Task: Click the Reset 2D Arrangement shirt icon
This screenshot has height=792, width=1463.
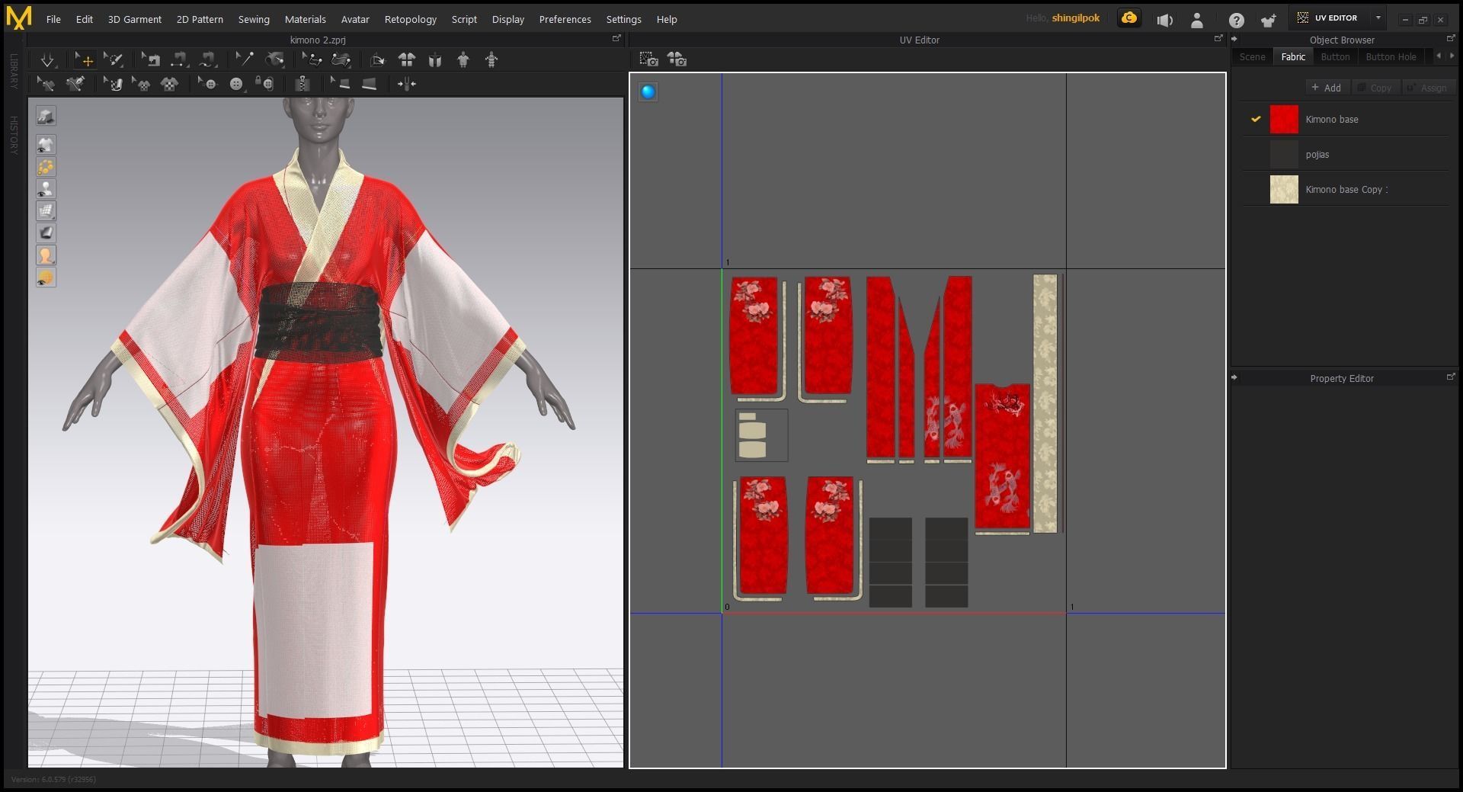Action: (x=407, y=59)
